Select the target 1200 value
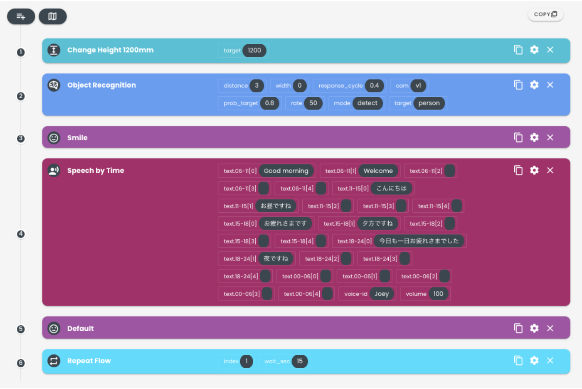The width and height of the screenshot is (582, 389). (x=254, y=50)
